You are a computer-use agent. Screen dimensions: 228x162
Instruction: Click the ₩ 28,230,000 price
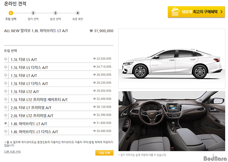[x=102, y=83]
